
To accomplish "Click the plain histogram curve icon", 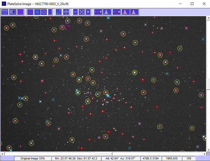I will tap(107, 12).
